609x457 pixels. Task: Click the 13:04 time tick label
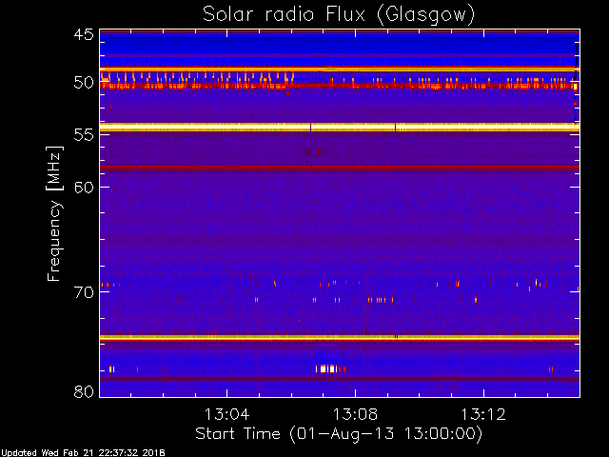pos(226,414)
